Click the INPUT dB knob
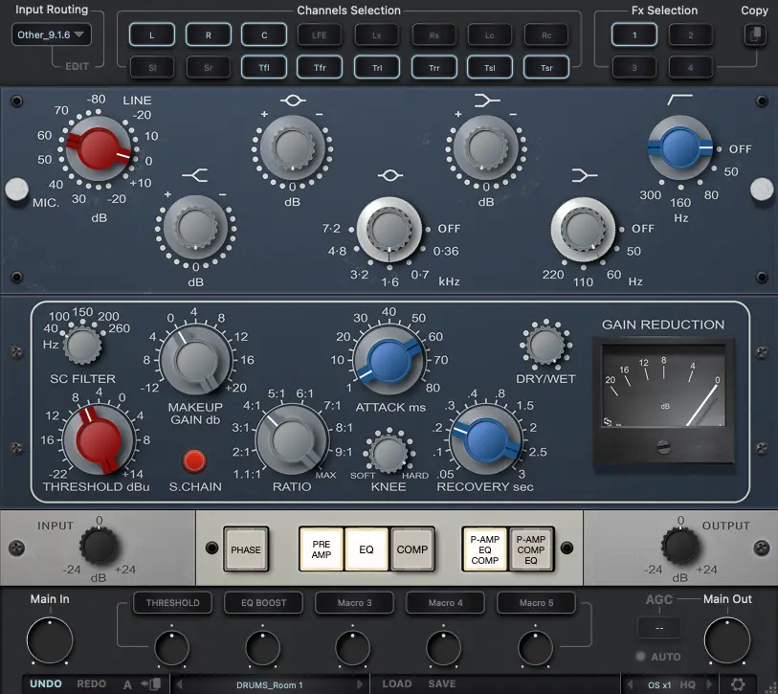 (x=99, y=546)
